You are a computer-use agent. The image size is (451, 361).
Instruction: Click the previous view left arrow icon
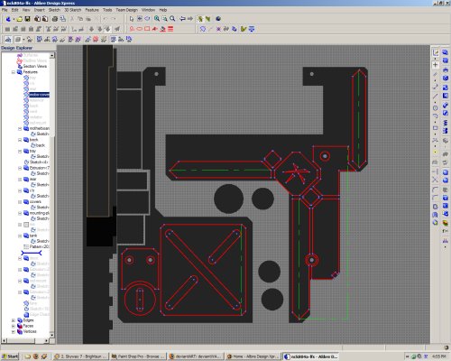tap(182, 19)
